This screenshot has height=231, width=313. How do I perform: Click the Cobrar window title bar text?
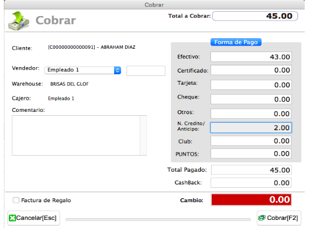coord(154,4)
